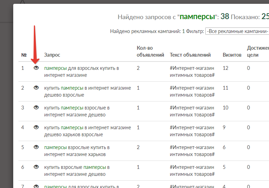Viewport: 269px width, 188px height.
Task: Click the 'Визитов' column header
Action: (232, 55)
